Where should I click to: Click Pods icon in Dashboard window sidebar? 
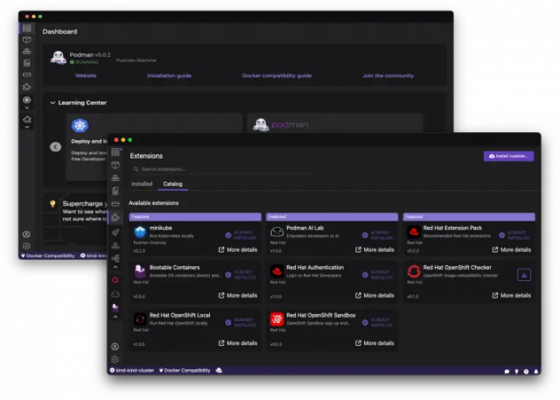27,52
